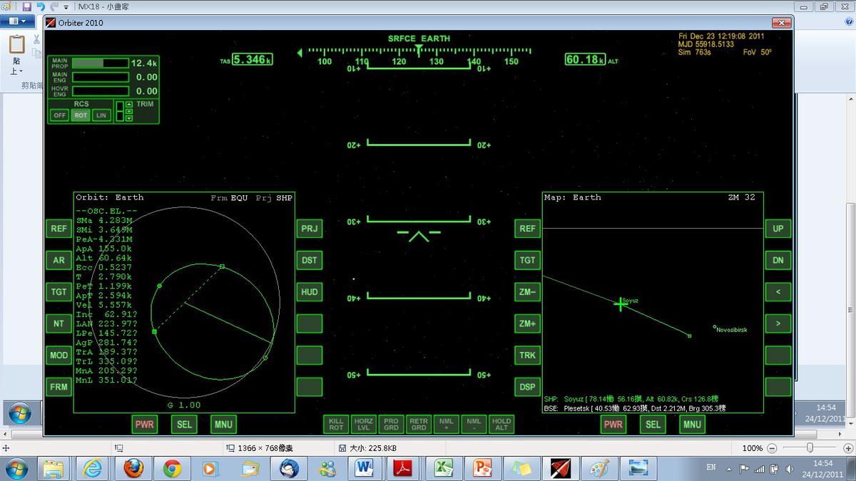Click the trim up arrow
This screenshot has height=481, width=856.
(128, 104)
